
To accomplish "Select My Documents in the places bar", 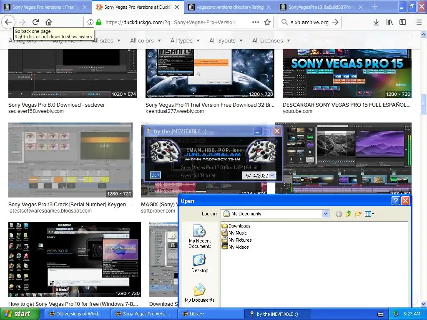I will [x=200, y=293].
